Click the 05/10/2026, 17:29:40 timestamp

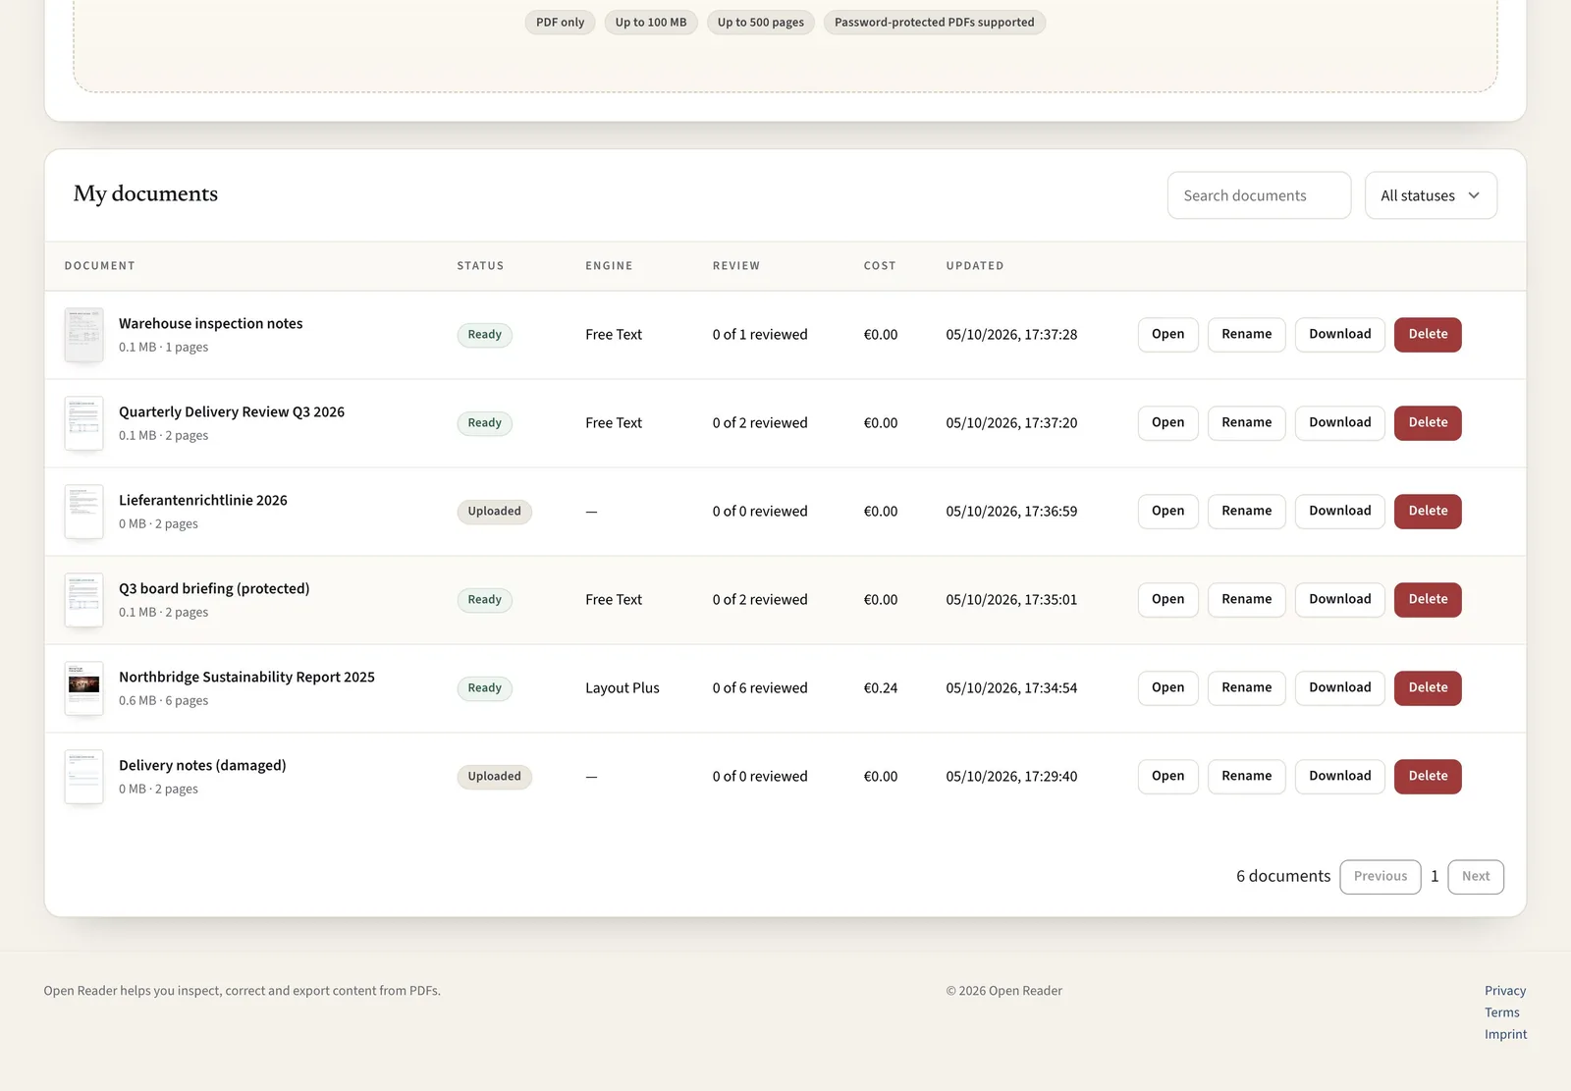pyautogui.click(x=1011, y=776)
